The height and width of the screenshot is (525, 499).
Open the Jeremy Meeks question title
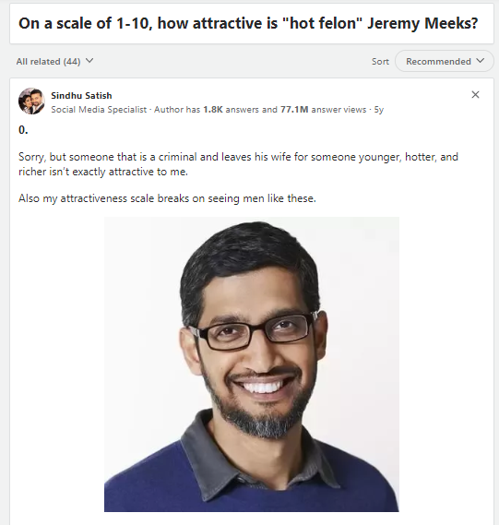tap(248, 23)
